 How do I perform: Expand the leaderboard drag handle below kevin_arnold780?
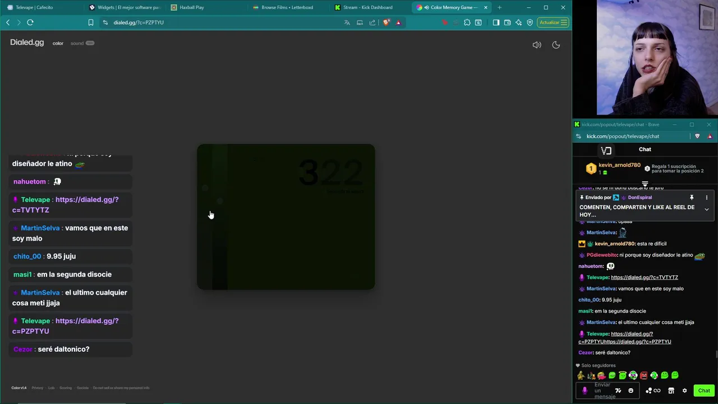[x=645, y=183]
